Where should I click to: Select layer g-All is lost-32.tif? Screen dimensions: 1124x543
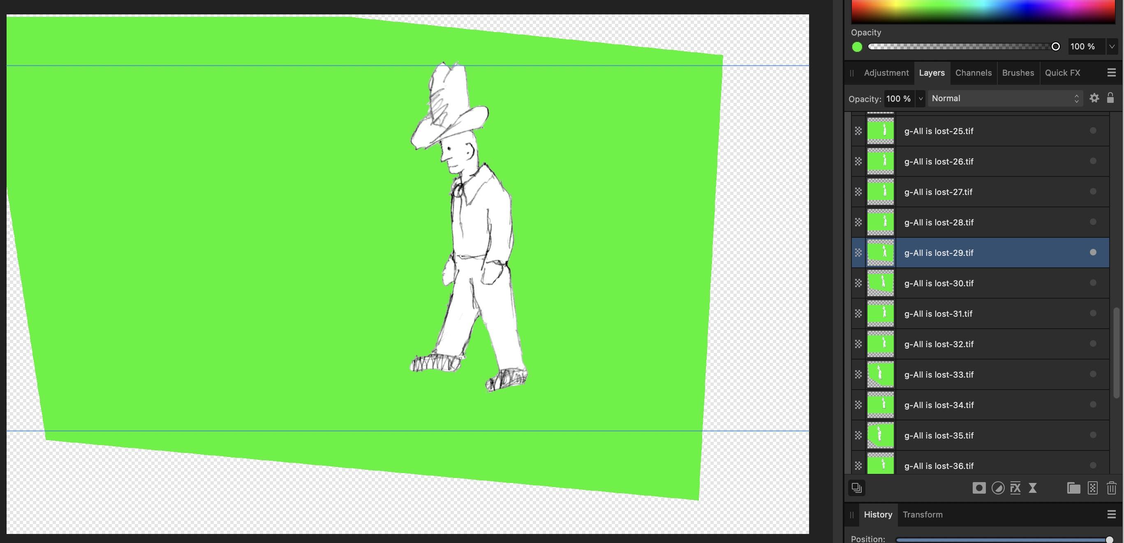click(x=980, y=344)
